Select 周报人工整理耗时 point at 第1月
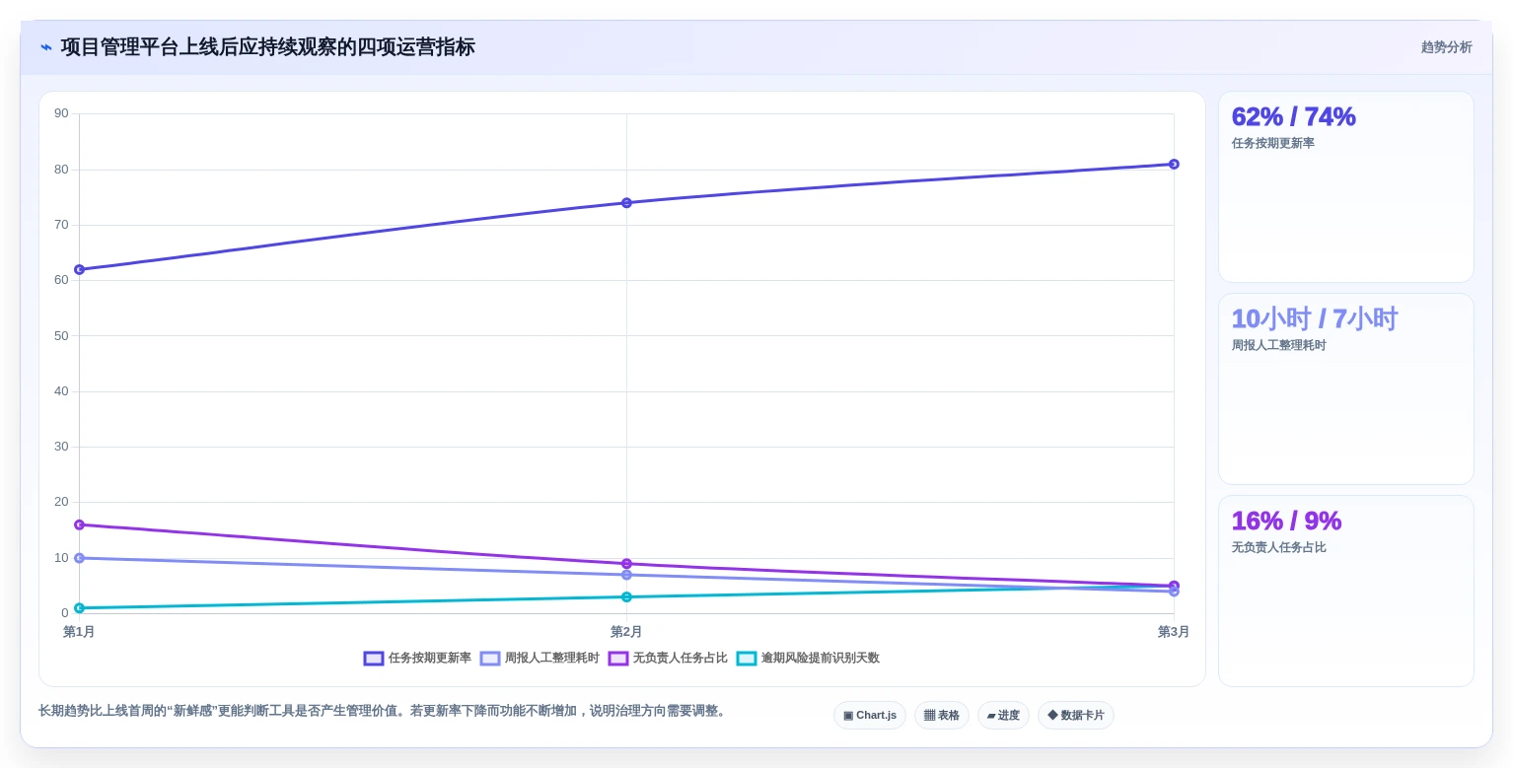1513x768 pixels. (x=79, y=558)
